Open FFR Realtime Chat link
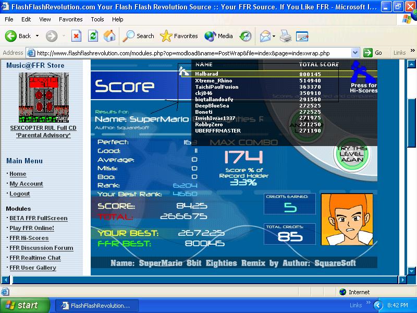The width and height of the screenshot is (417, 313). [x=35, y=258]
